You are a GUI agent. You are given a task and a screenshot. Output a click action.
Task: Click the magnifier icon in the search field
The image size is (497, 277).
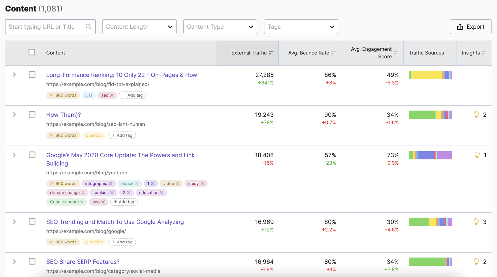click(88, 26)
